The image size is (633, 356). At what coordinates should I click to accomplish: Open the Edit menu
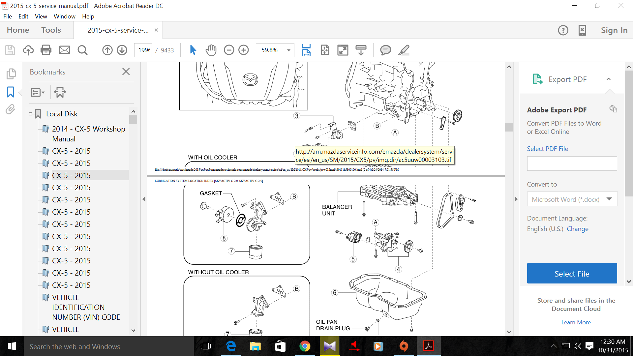tap(23, 16)
